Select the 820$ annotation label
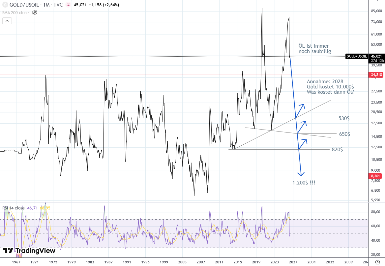 [337, 149]
